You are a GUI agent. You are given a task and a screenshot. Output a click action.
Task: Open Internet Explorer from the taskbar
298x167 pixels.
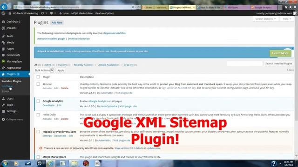50,163
